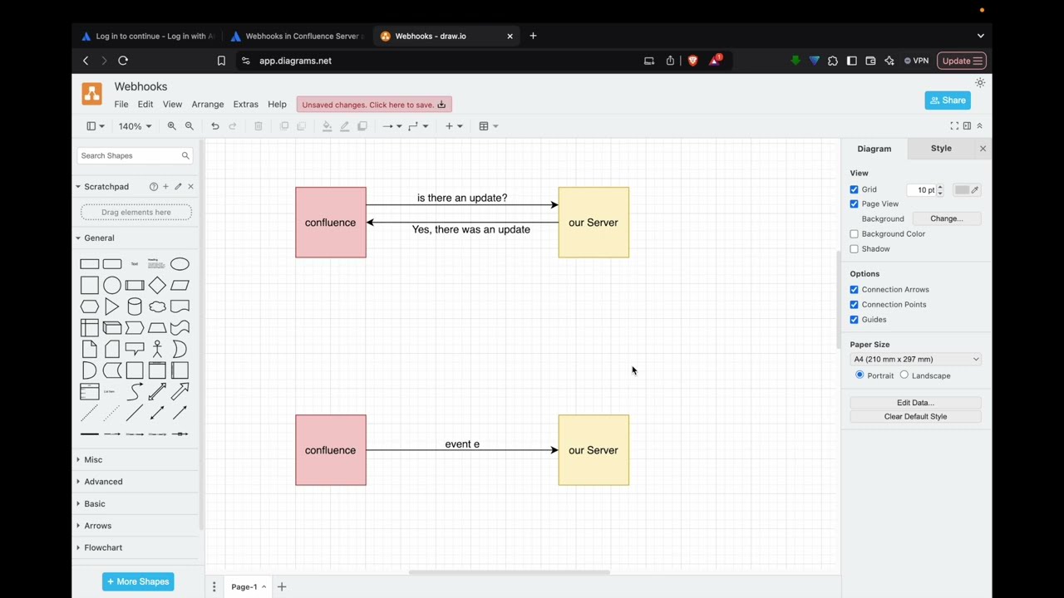The height and width of the screenshot is (598, 1064).
Task: Click the Clear Default Style button
Action: click(x=915, y=417)
